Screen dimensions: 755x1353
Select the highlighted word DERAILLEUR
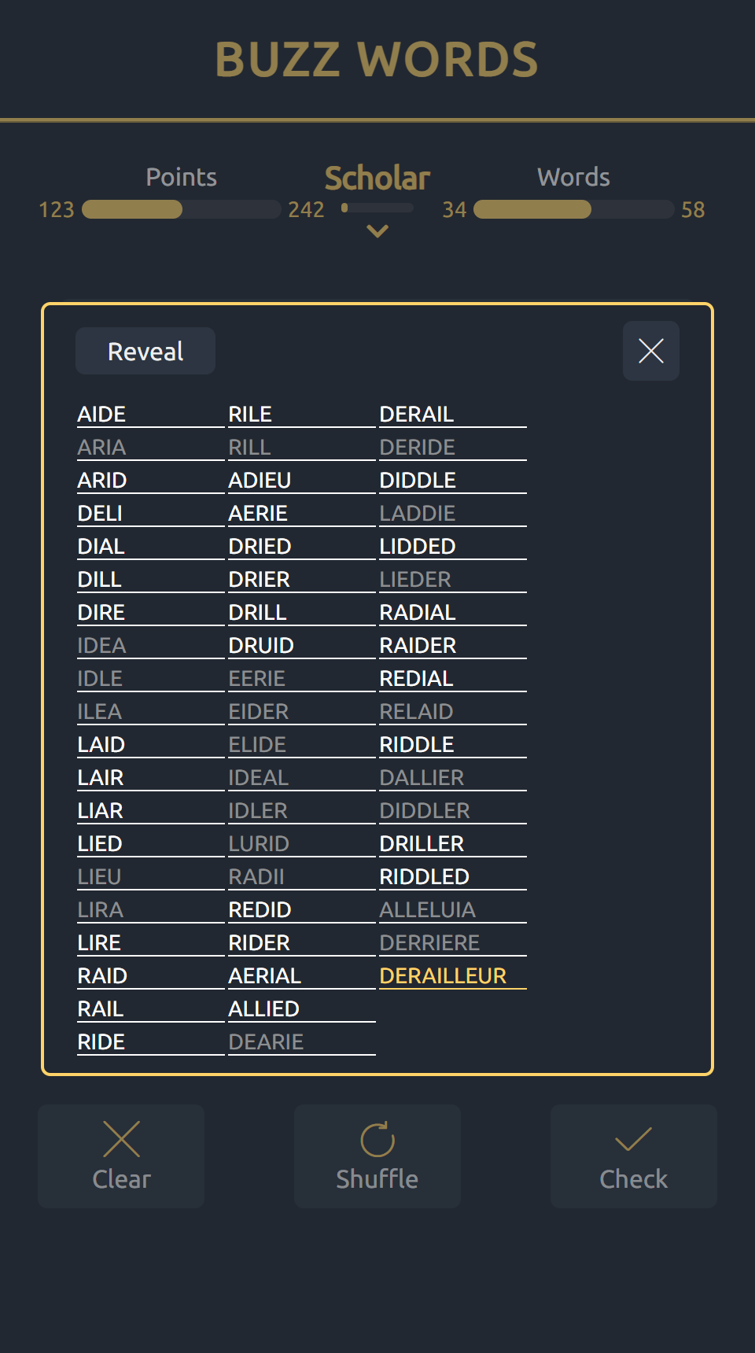click(x=443, y=975)
